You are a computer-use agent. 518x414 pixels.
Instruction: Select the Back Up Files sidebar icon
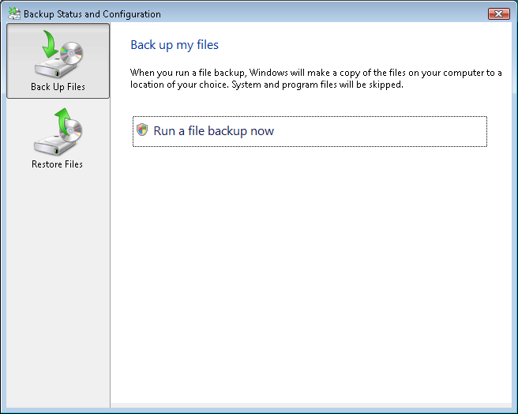click(58, 61)
